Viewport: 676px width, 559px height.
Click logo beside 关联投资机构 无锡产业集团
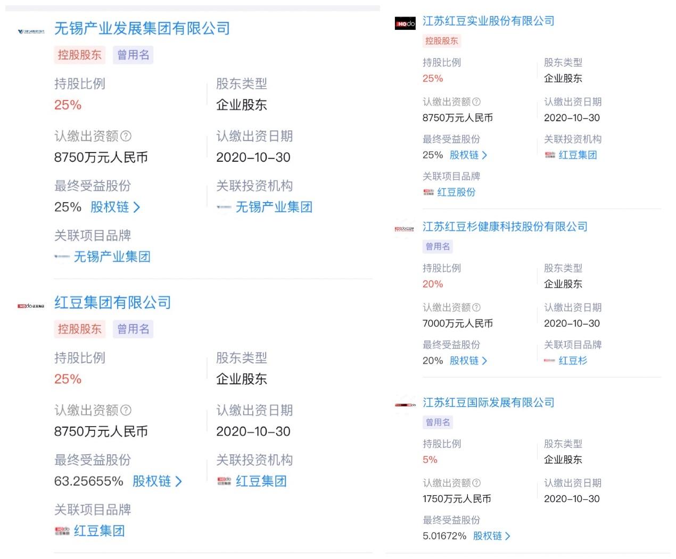(224, 207)
